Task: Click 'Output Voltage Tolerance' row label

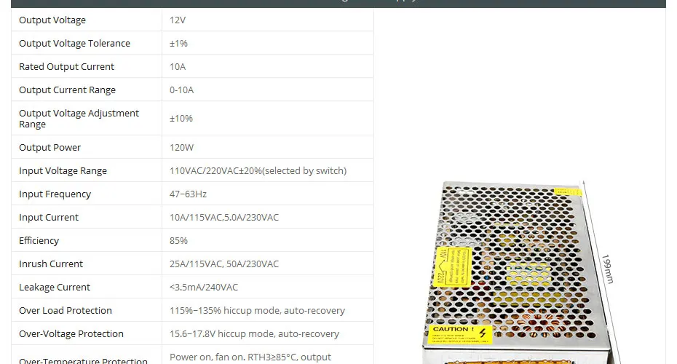Action: (x=74, y=43)
